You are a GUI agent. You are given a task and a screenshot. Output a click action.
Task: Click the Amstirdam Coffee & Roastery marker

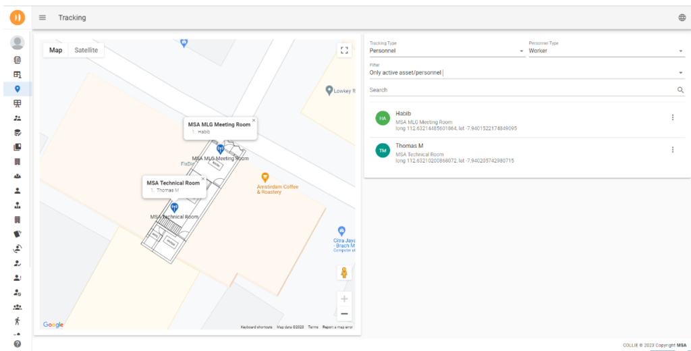coord(265,178)
